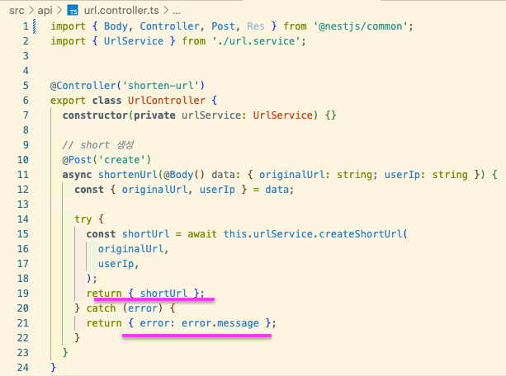The height and width of the screenshot is (376, 506).
Task: Click line number 1 in gutter
Action: [26, 26]
